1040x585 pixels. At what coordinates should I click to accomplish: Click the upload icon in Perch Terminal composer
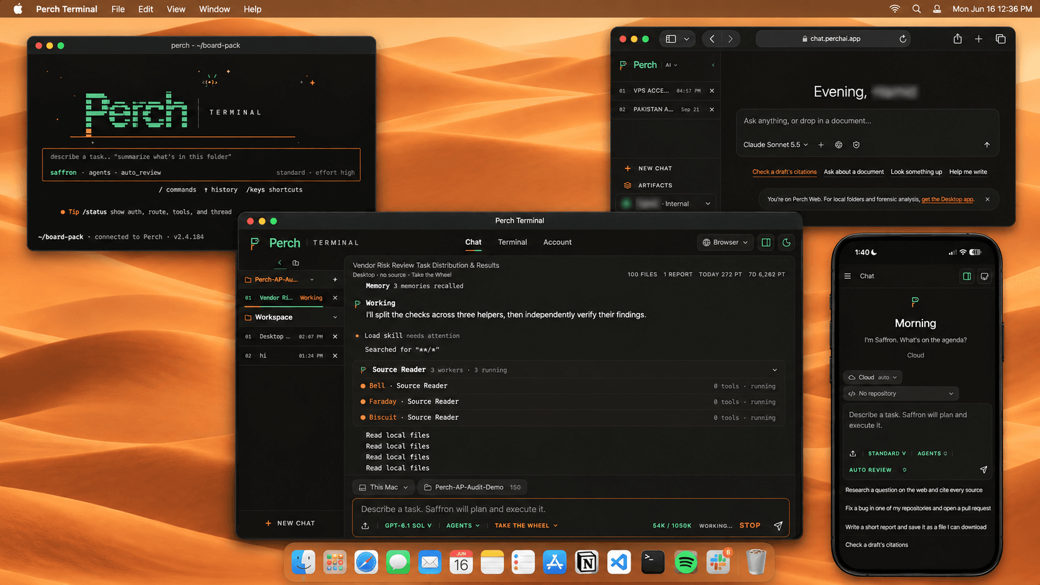click(x=365, y=526)
